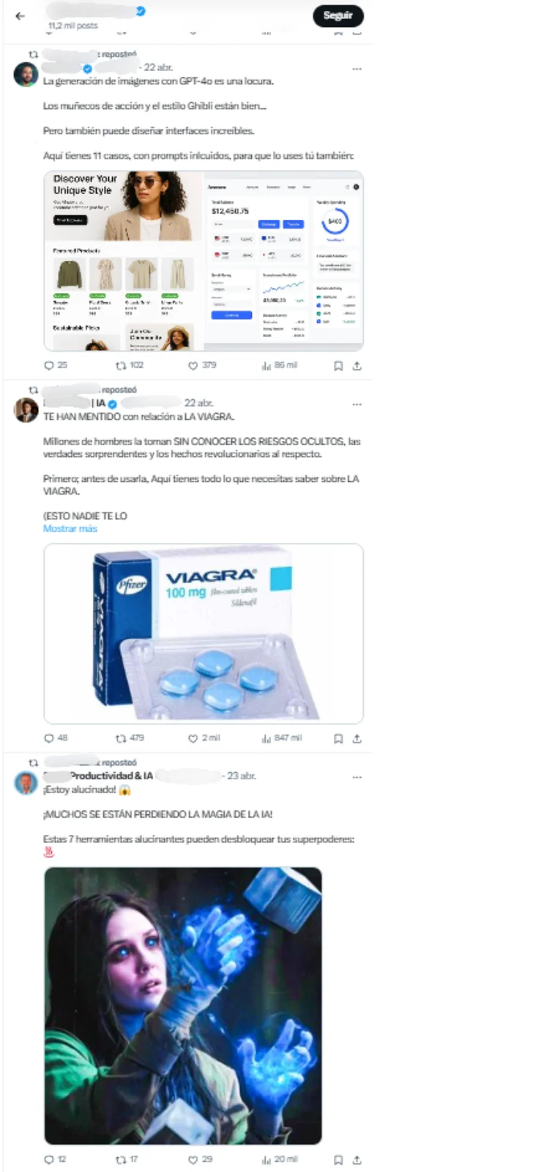Screen dimensions: 541x1172
Task: Open more options on Productividad & IA post
Action: pyautogui.click(x=357, y=777)
